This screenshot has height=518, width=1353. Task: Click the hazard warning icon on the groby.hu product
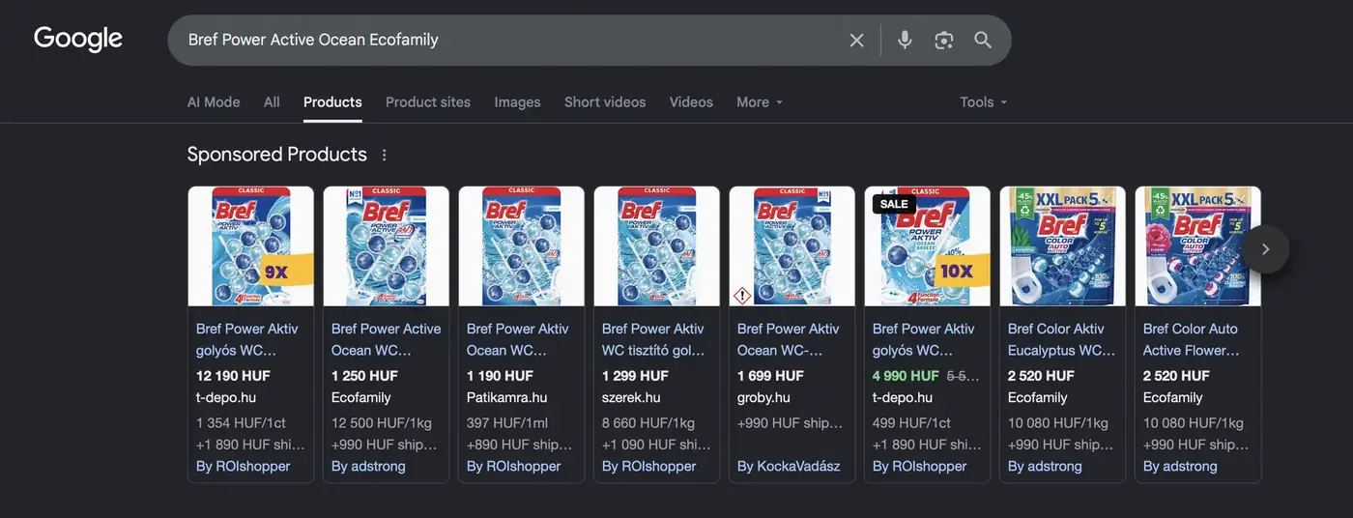coord(743,295)
